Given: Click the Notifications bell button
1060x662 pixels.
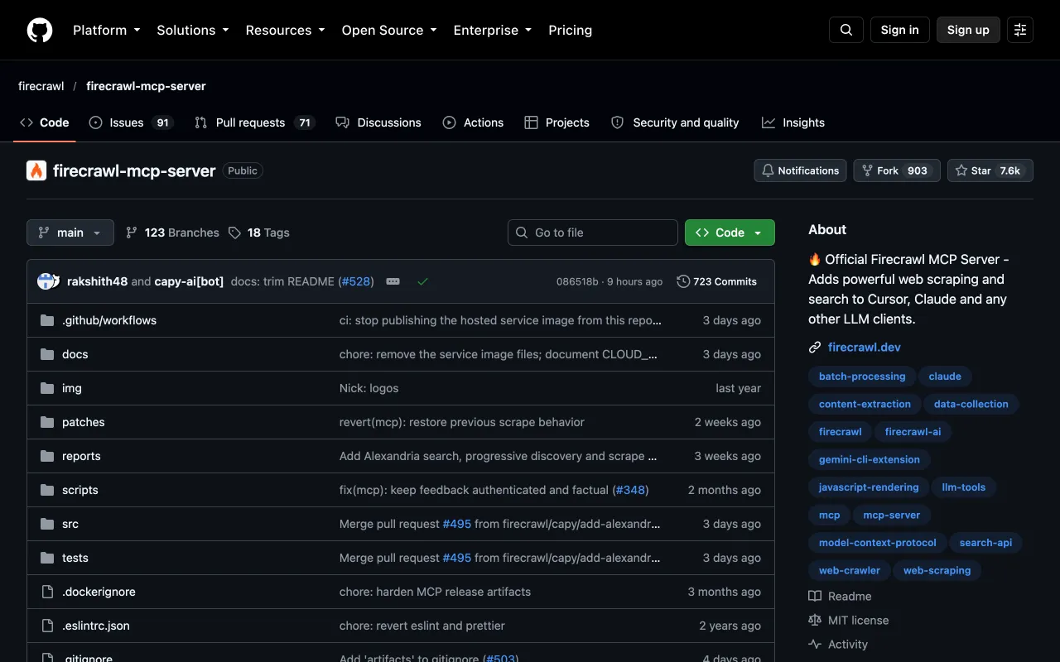Looking at the screenshot, I should click(x=800, y=170).
